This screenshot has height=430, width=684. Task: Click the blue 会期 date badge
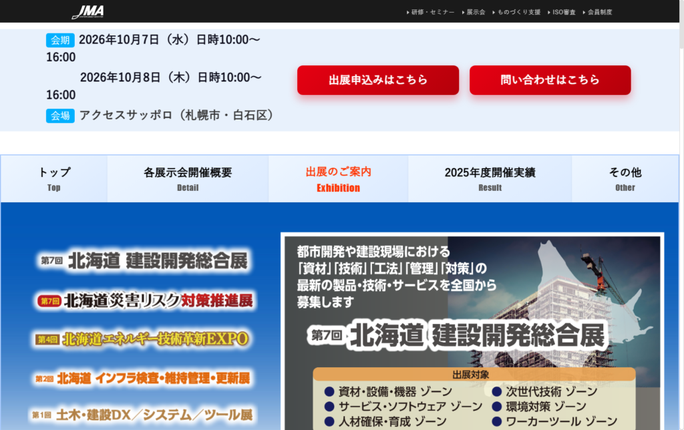60,39
